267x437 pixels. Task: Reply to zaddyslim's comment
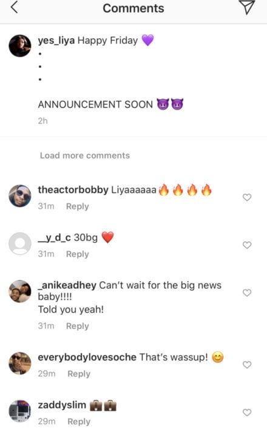click(79, 421)
